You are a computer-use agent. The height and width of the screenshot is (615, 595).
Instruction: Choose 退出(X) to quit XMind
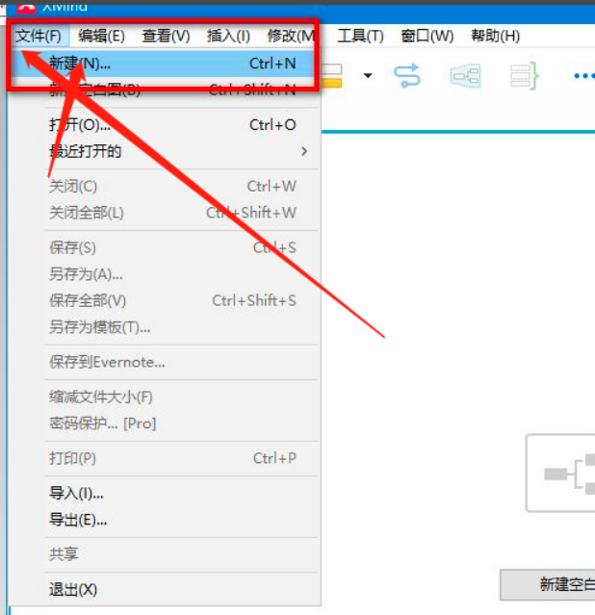tap(164, 590)
